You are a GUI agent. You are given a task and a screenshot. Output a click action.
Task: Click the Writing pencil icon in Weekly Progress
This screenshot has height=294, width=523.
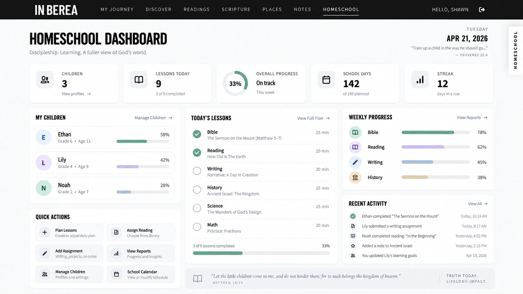(355, 162)
